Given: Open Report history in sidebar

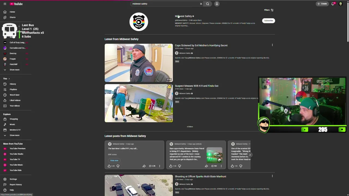Looking at the screenshot, I should 16,185.
